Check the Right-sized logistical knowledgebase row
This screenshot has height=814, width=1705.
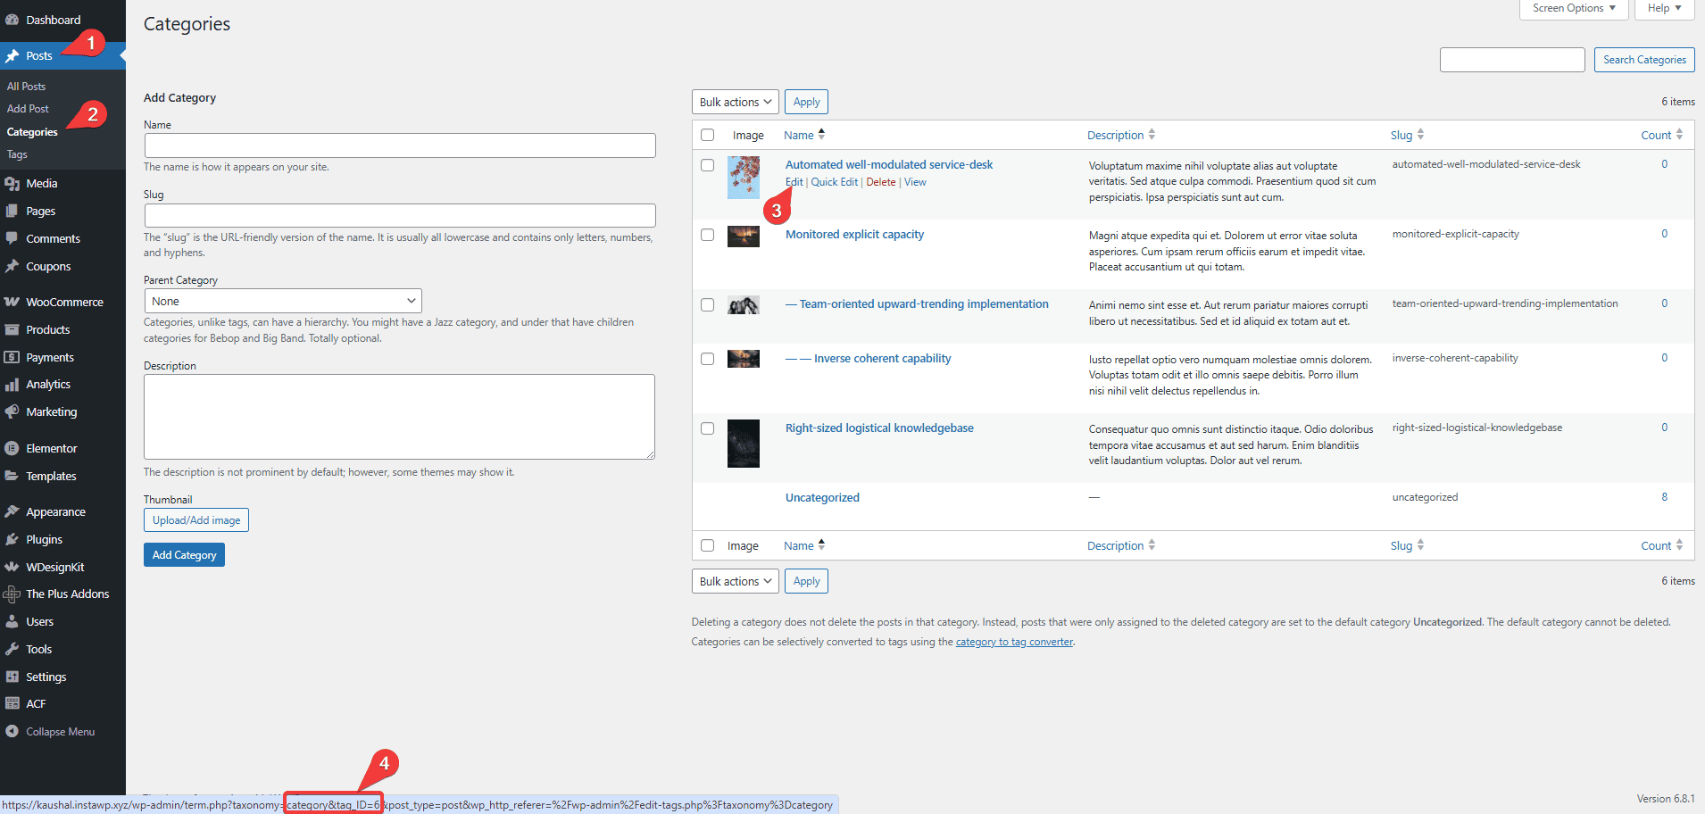tap(708, 428)
